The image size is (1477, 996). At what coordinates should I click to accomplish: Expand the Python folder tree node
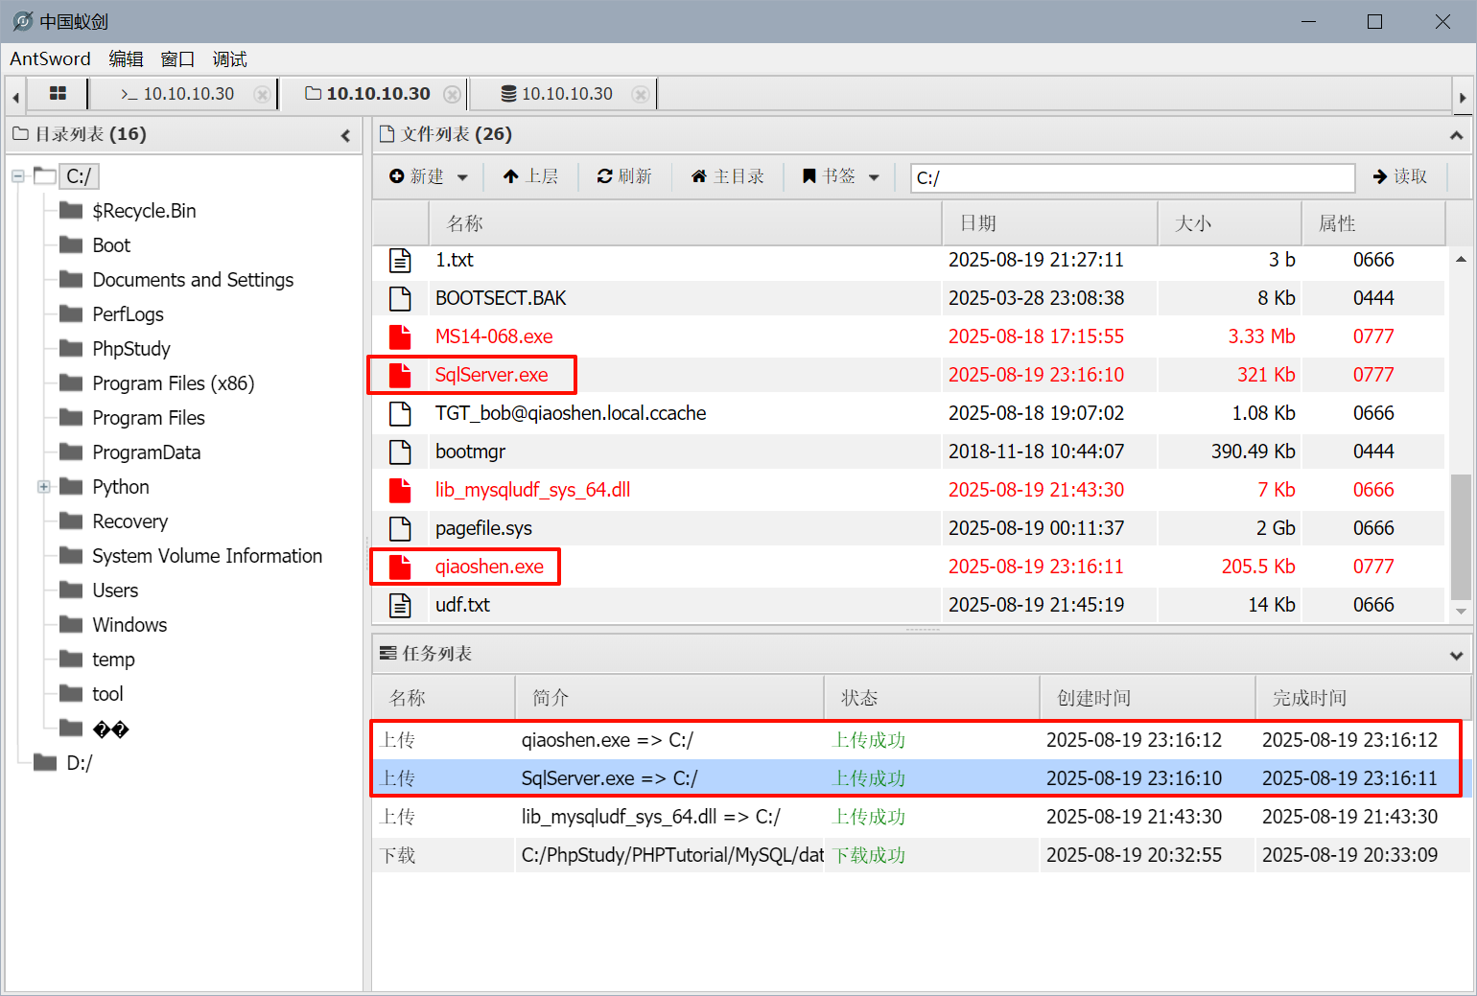(44, 487)
